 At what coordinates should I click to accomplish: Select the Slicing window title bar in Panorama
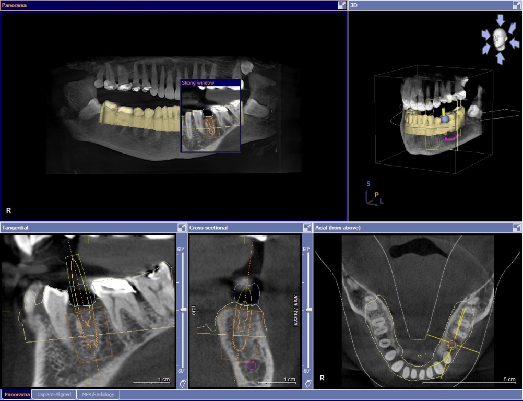pos(210,82)
